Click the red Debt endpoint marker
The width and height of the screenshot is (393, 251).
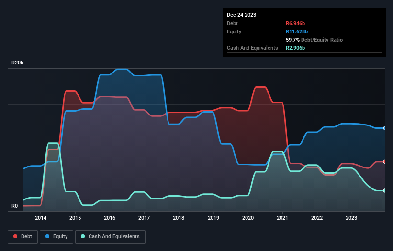385,162
